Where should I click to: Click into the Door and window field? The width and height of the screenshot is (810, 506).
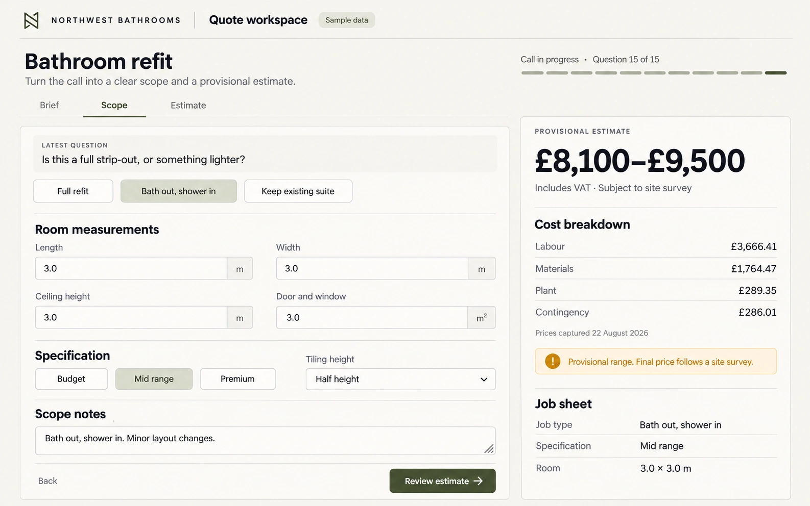pyautogui.click(x=372, y=317)
